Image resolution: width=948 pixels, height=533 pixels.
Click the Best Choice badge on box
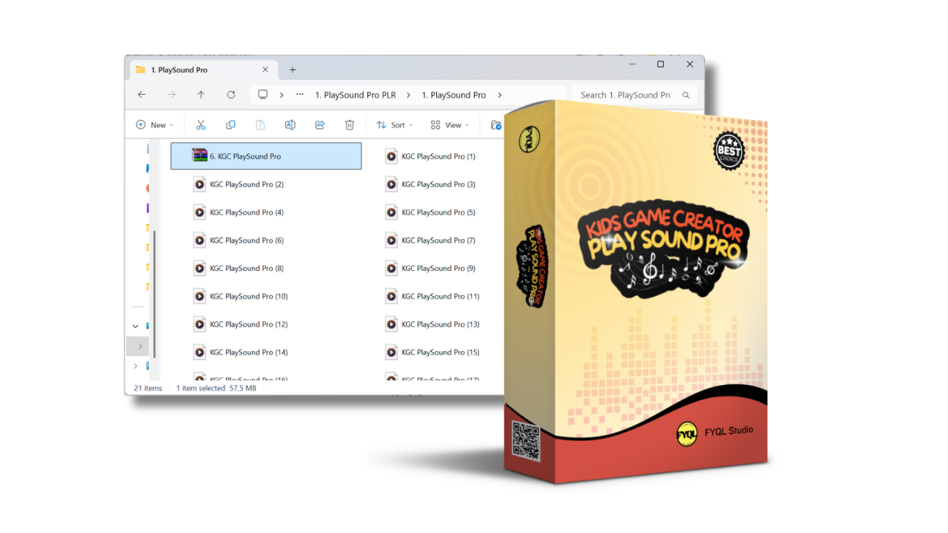[x=729, y=150]
